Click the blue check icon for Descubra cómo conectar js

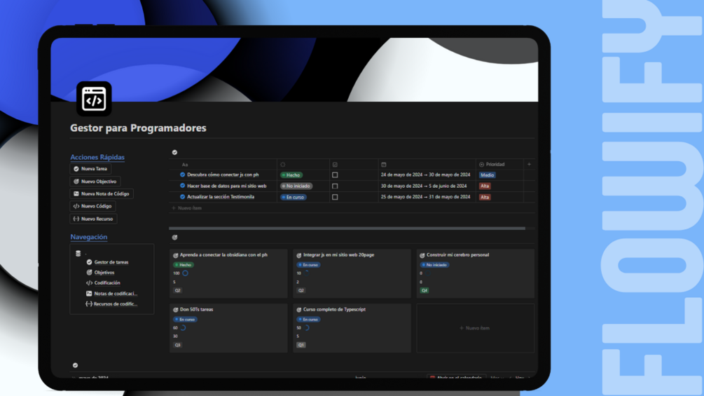(182, 175)
